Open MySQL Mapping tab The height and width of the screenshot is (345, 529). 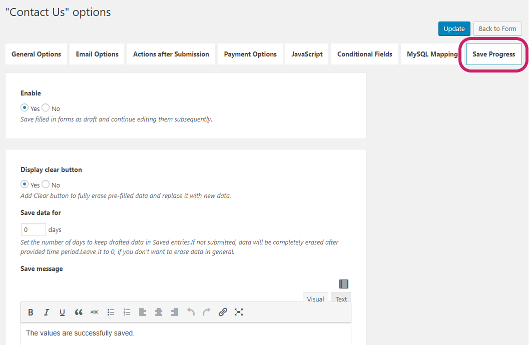tap(432, 54)
